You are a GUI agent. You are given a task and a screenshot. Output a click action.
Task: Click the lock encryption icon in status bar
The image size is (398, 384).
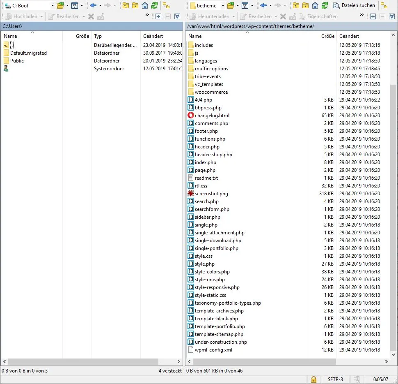(313, 379)
